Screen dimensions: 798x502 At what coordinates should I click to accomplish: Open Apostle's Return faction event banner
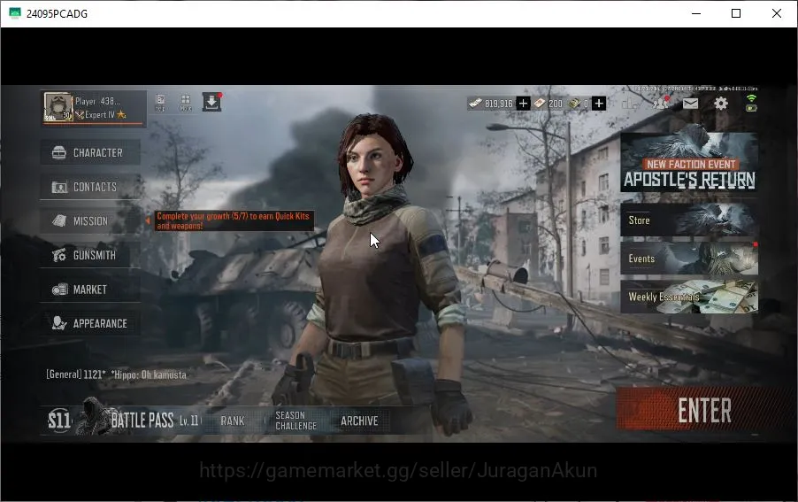(689, 162)
